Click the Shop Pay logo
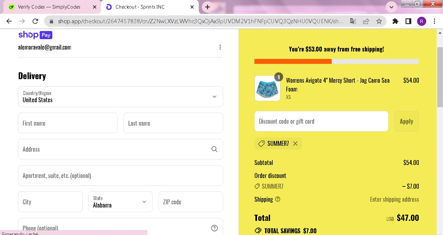443x235 pixels. coord(35,35)
